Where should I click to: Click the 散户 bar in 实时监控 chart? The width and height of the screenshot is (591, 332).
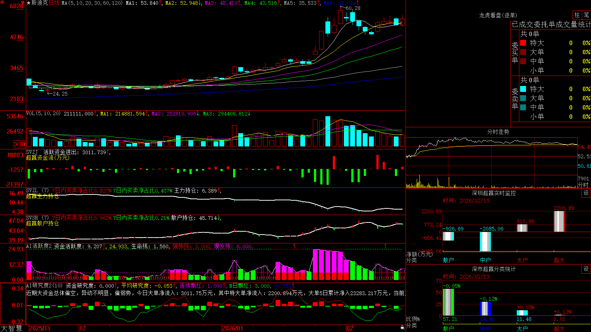(448, 236)
